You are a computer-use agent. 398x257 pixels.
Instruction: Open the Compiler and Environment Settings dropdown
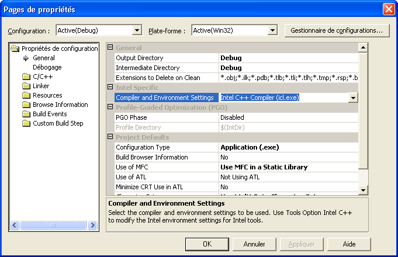(352, 98)
